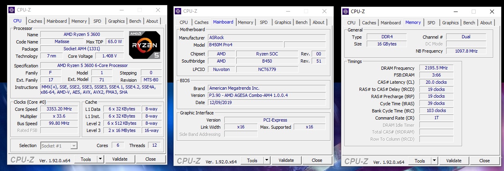
Task: Click the Threads count value 12
Action: [154, 145]
